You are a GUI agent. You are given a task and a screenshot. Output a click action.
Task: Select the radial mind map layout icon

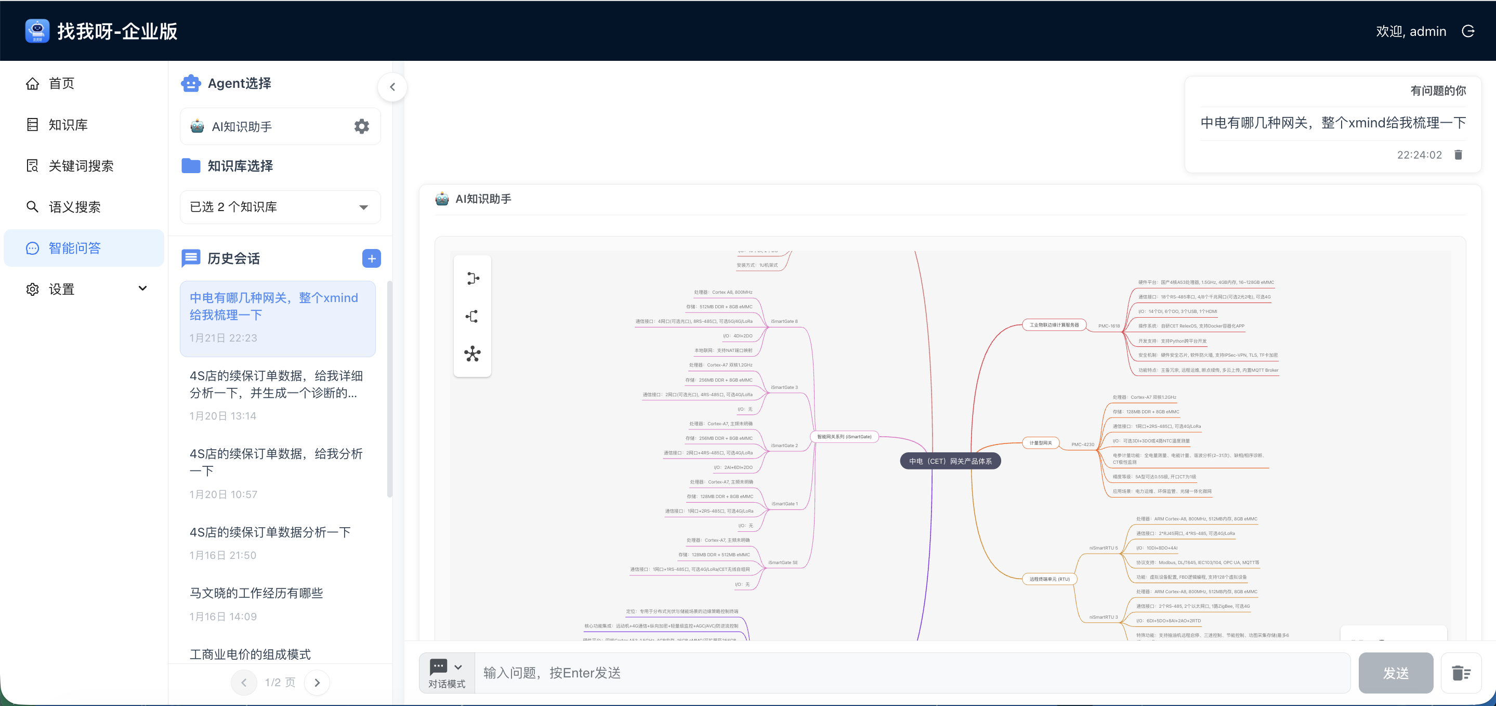point(472,354)
